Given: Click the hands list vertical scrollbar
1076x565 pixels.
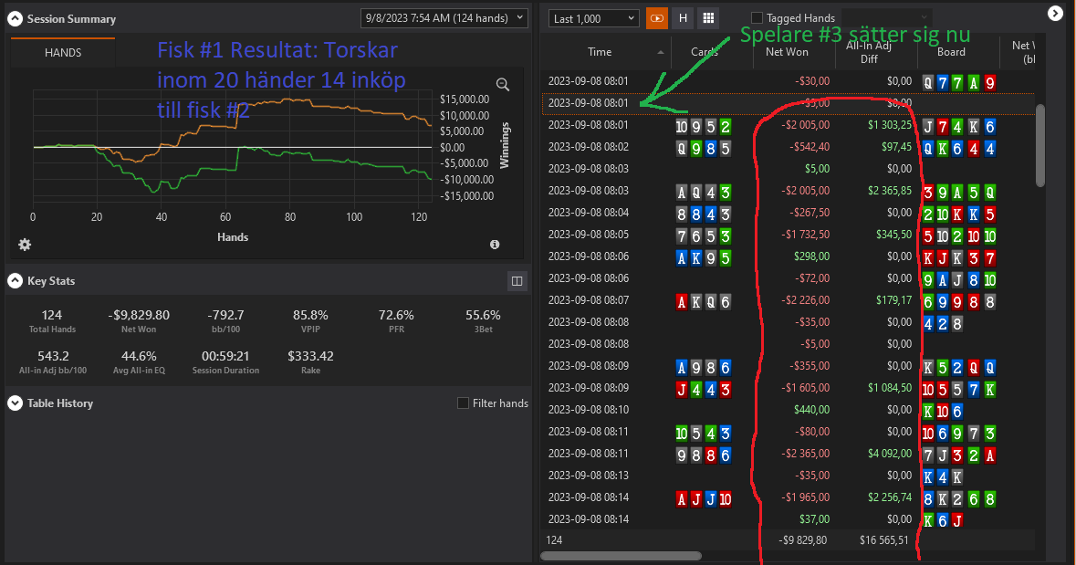Looking at the screenshot, I should point(1040,145).
